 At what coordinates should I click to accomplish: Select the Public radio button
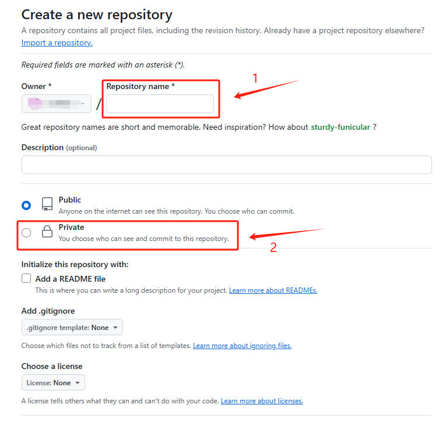pos(26,205)
